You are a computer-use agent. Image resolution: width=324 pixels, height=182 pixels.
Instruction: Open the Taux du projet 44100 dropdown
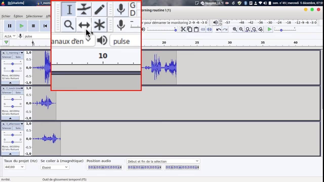[x=14, y=167]
